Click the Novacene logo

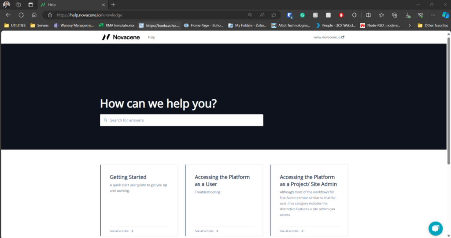121,37
